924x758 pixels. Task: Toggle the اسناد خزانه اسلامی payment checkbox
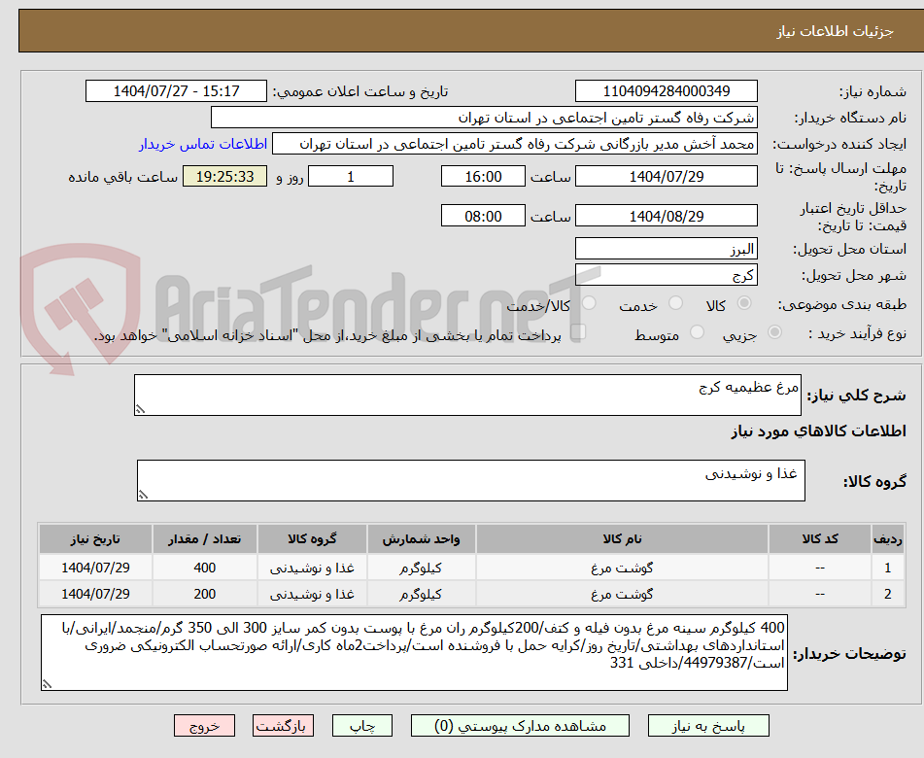pos(578,331)
